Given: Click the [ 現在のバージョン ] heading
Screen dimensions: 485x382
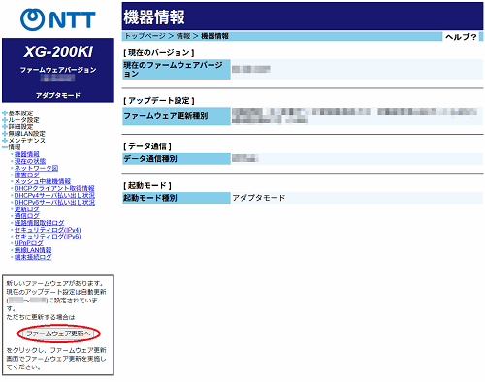Looking at the screenshot, I should pos(159,53).
